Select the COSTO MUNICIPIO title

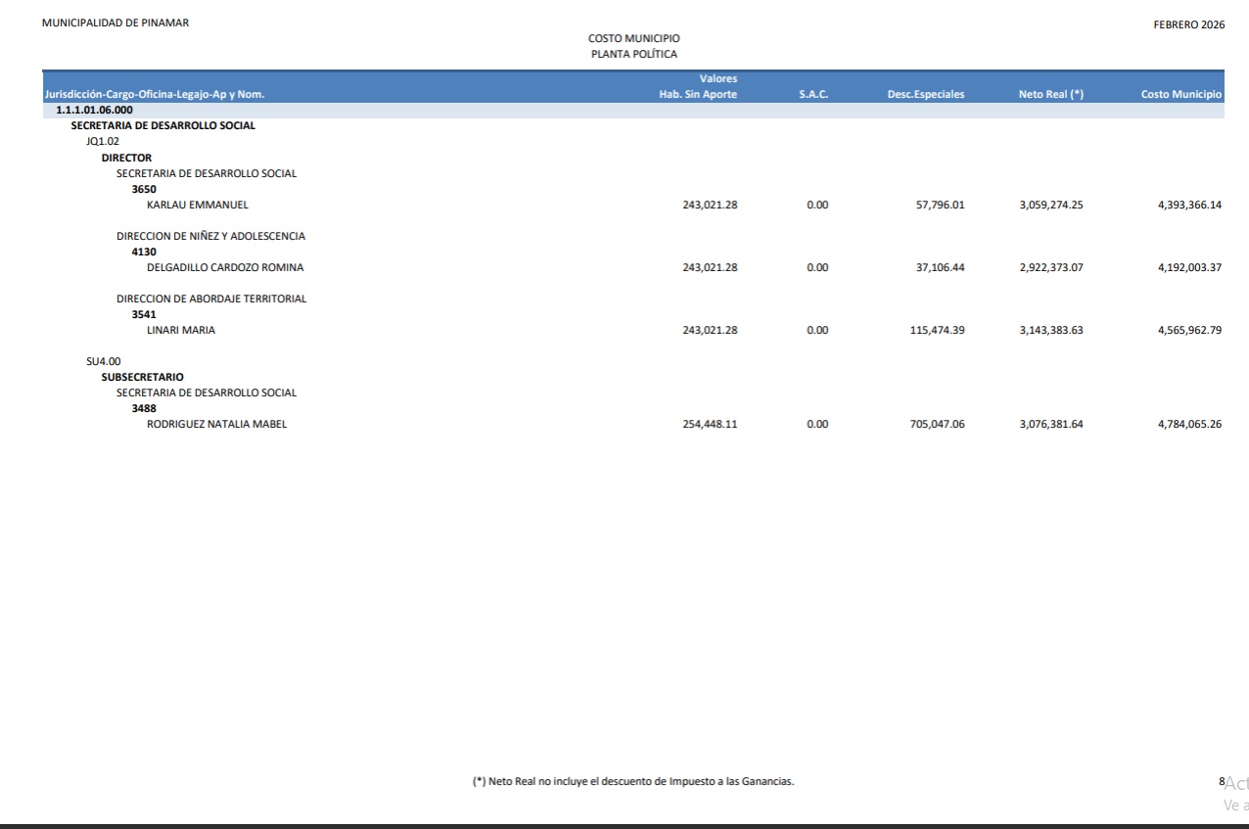pyautogui.click(x=633, y=38)
